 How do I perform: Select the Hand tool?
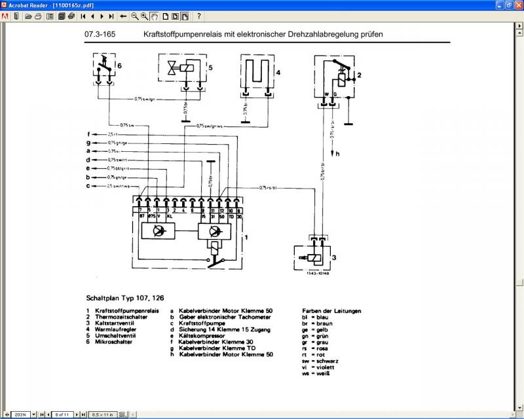[154, 16]
